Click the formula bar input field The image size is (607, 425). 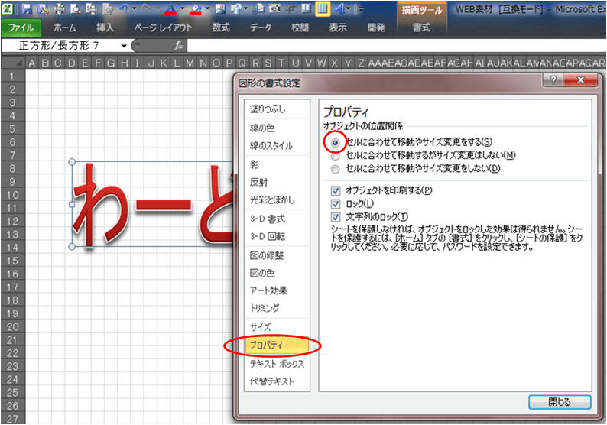click(x=397, y=46)
